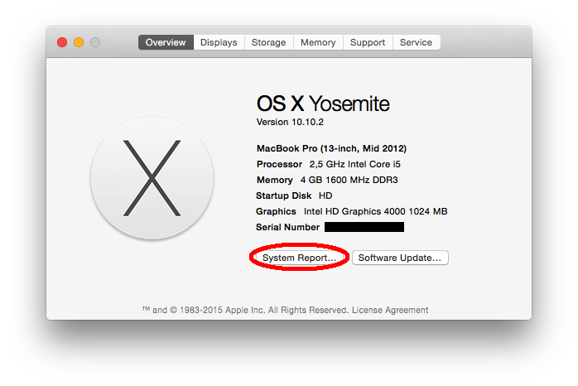578x386 pixels.
Task: Click the Software Update button
Action: click(401, 258)
